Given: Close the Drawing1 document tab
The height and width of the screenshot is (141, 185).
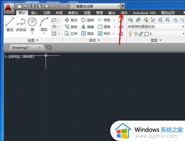Looking at the screenshot, I should tap(39, 47).
